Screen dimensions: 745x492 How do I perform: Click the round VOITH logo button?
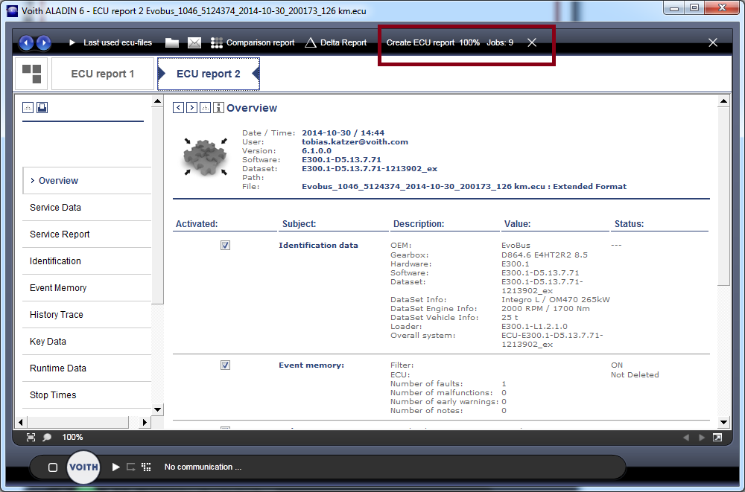click(83, 467)
